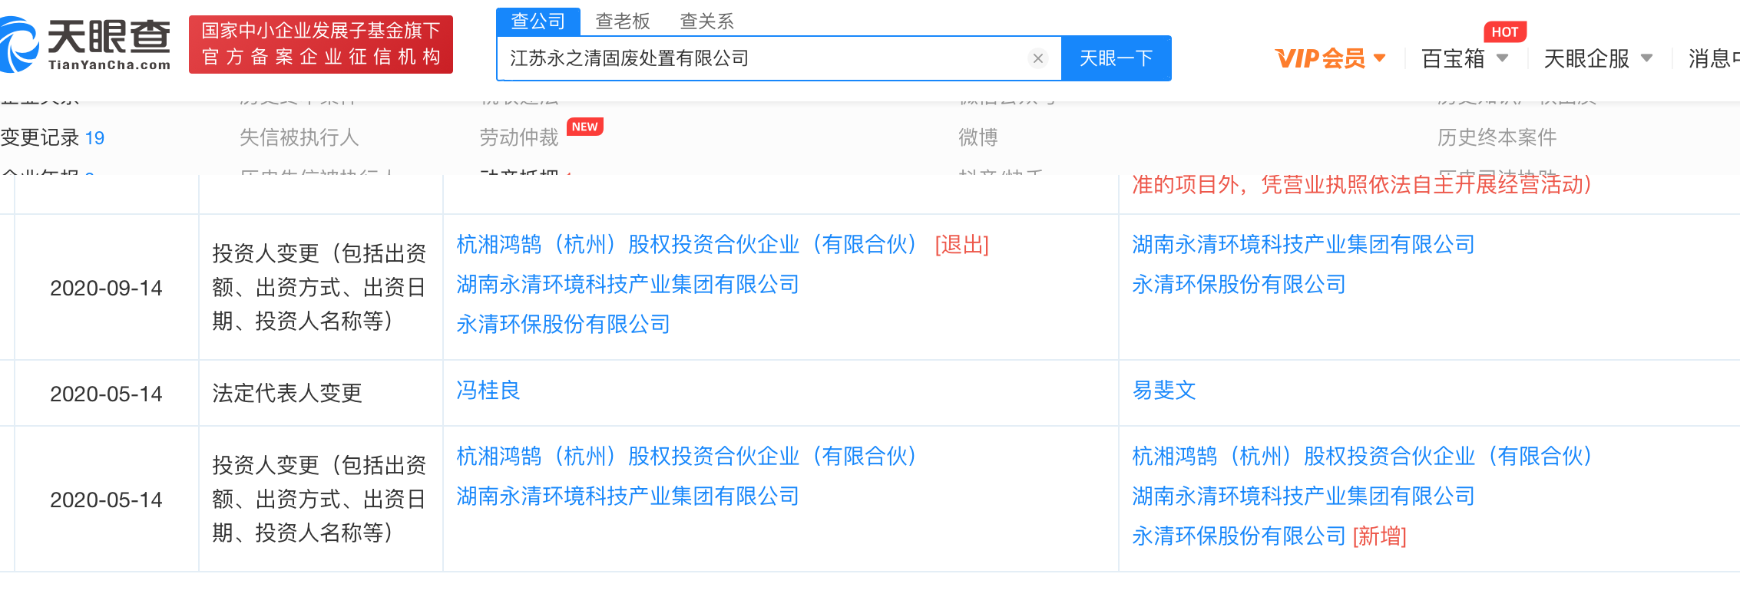Screen dimensions: 1740x597
Task: Open 杭湘鸿鹄 link marked 退出 in 2020-09-14 row
Action: 686,245
